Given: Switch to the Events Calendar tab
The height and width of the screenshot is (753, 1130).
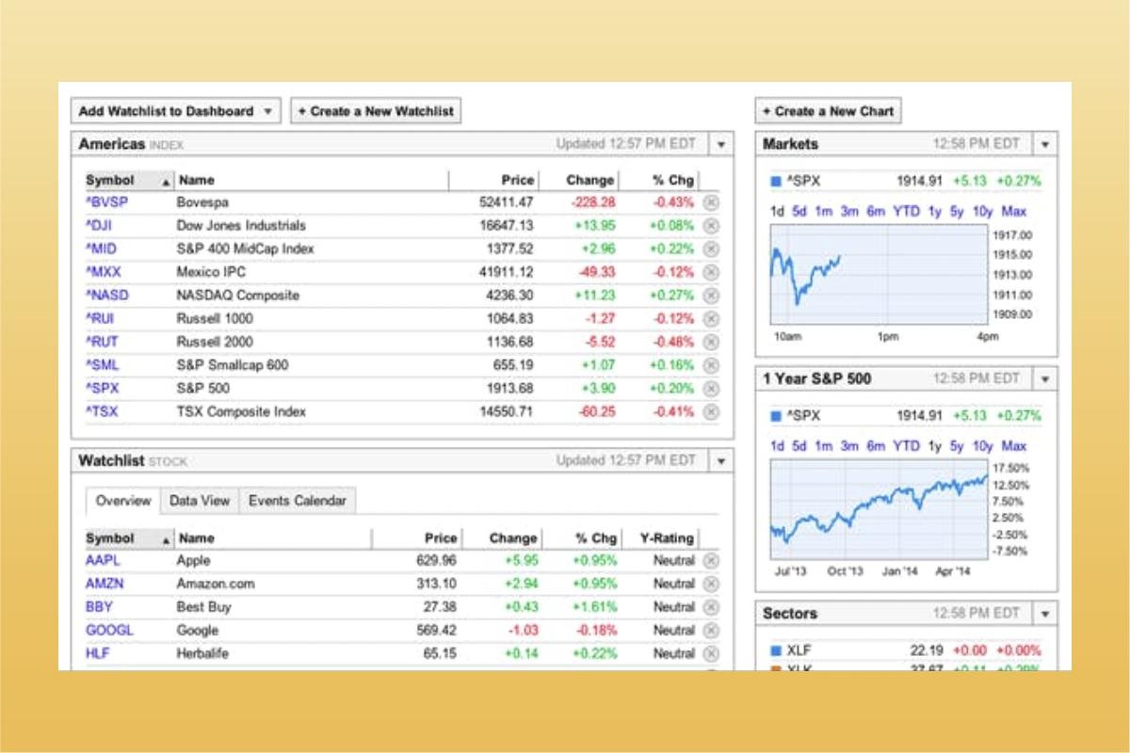Looking at the screenshot, I should click(x=298, y=501).
